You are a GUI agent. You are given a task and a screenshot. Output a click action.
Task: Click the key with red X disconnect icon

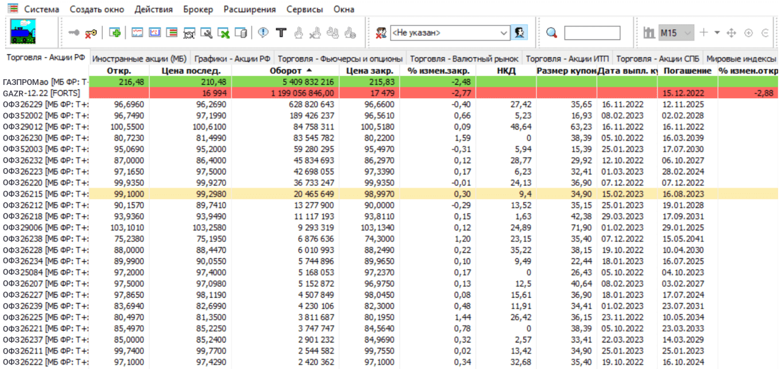click(x=91, y=33)
